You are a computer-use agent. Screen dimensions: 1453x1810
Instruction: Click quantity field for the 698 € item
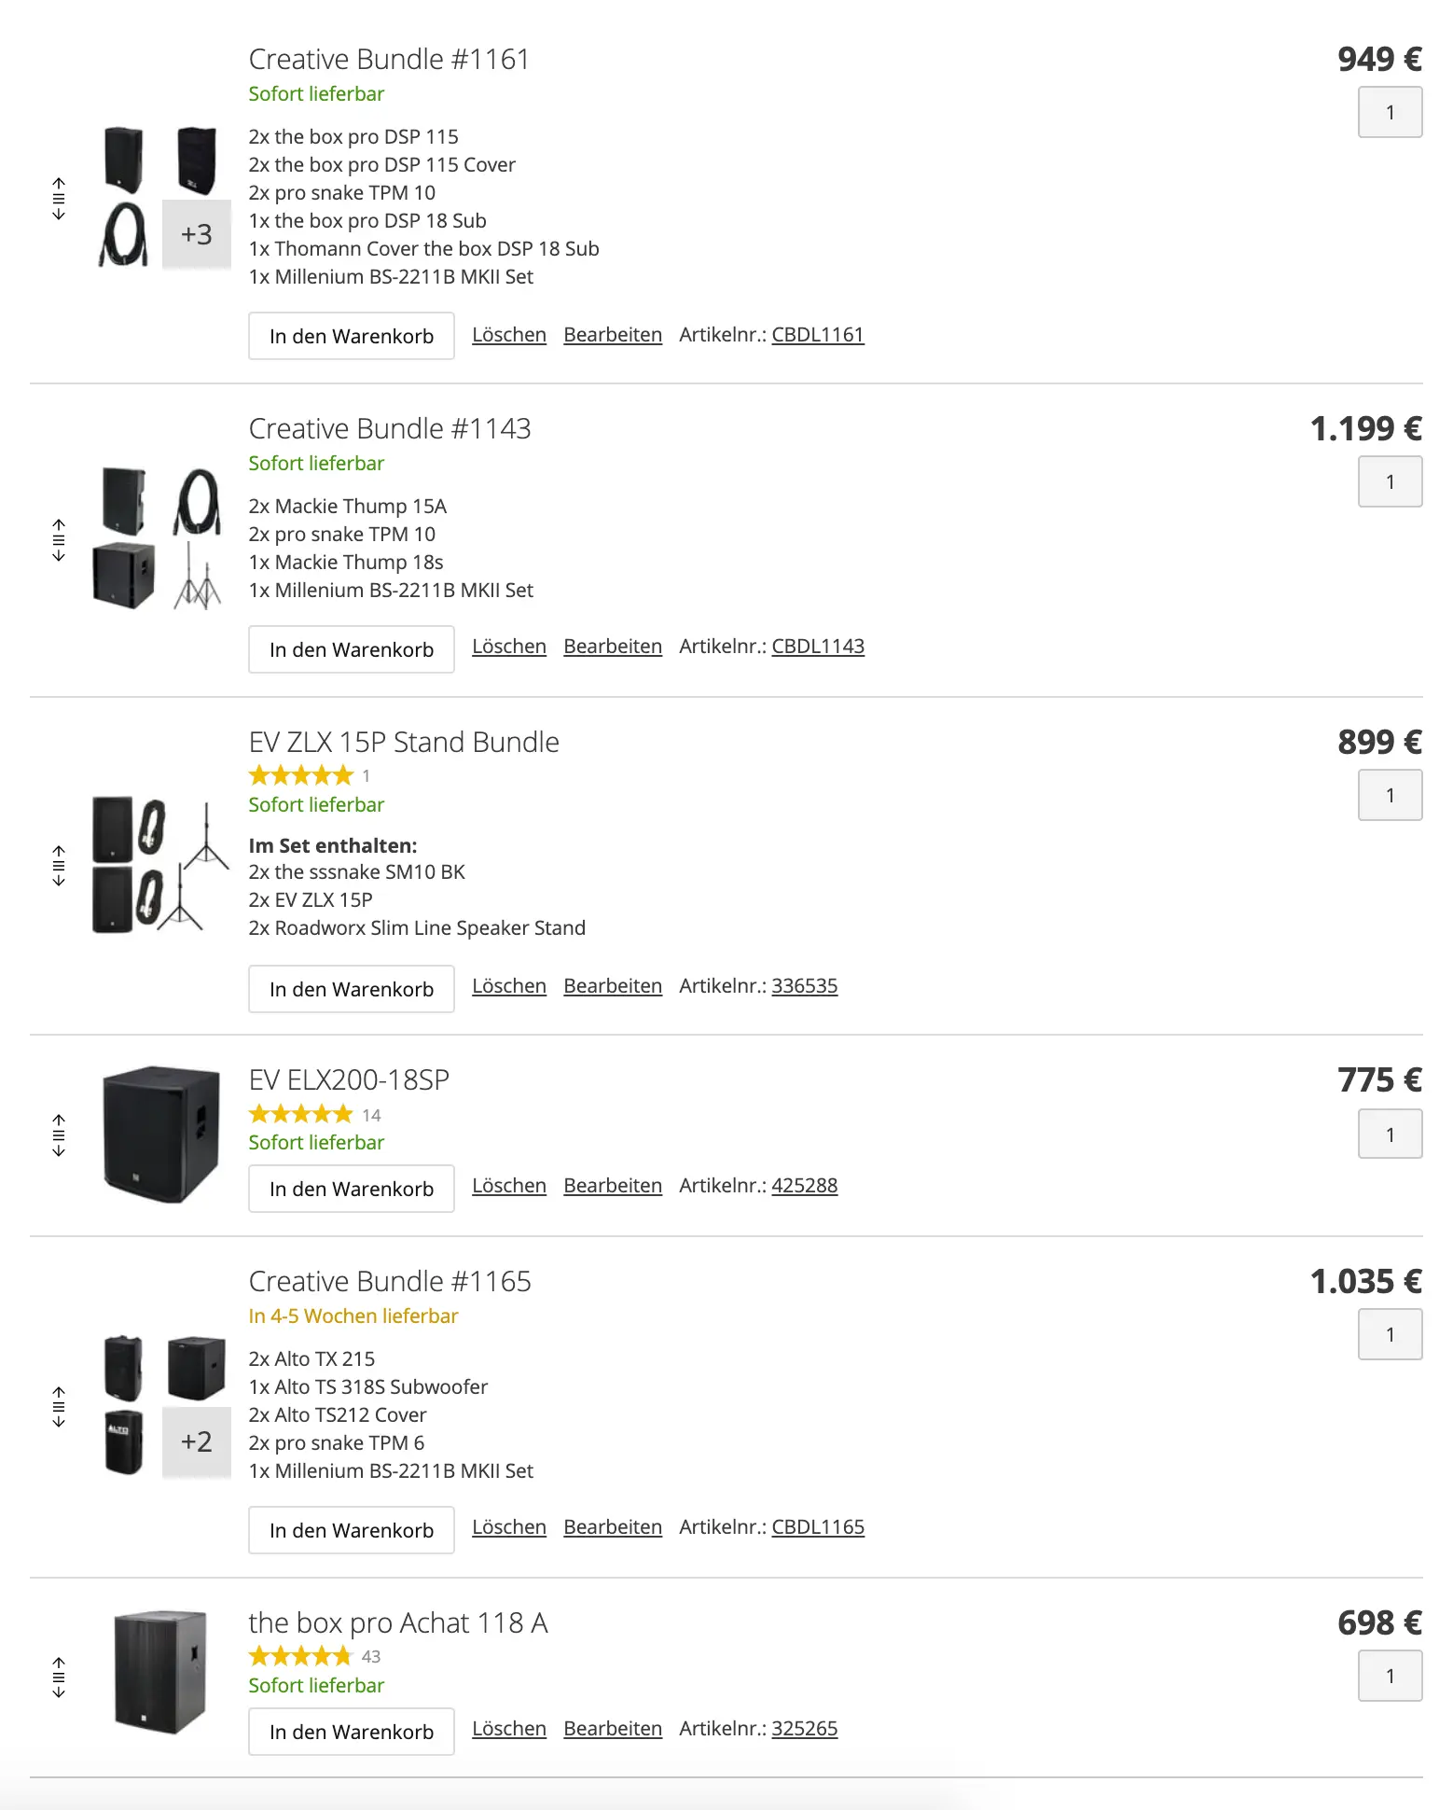1389,1676
